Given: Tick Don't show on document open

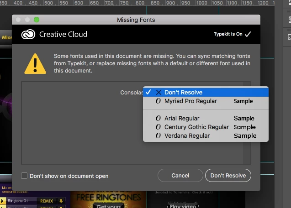Looking at the screenshot, I should point(24,176).
